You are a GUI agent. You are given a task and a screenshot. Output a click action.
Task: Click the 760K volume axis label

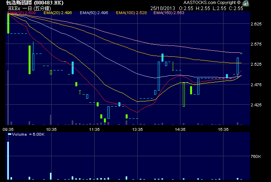tap(256, 156)
